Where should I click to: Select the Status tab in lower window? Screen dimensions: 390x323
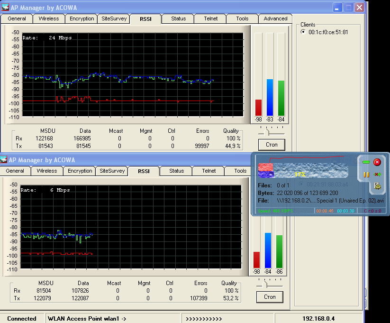click(x=176, y=171)
